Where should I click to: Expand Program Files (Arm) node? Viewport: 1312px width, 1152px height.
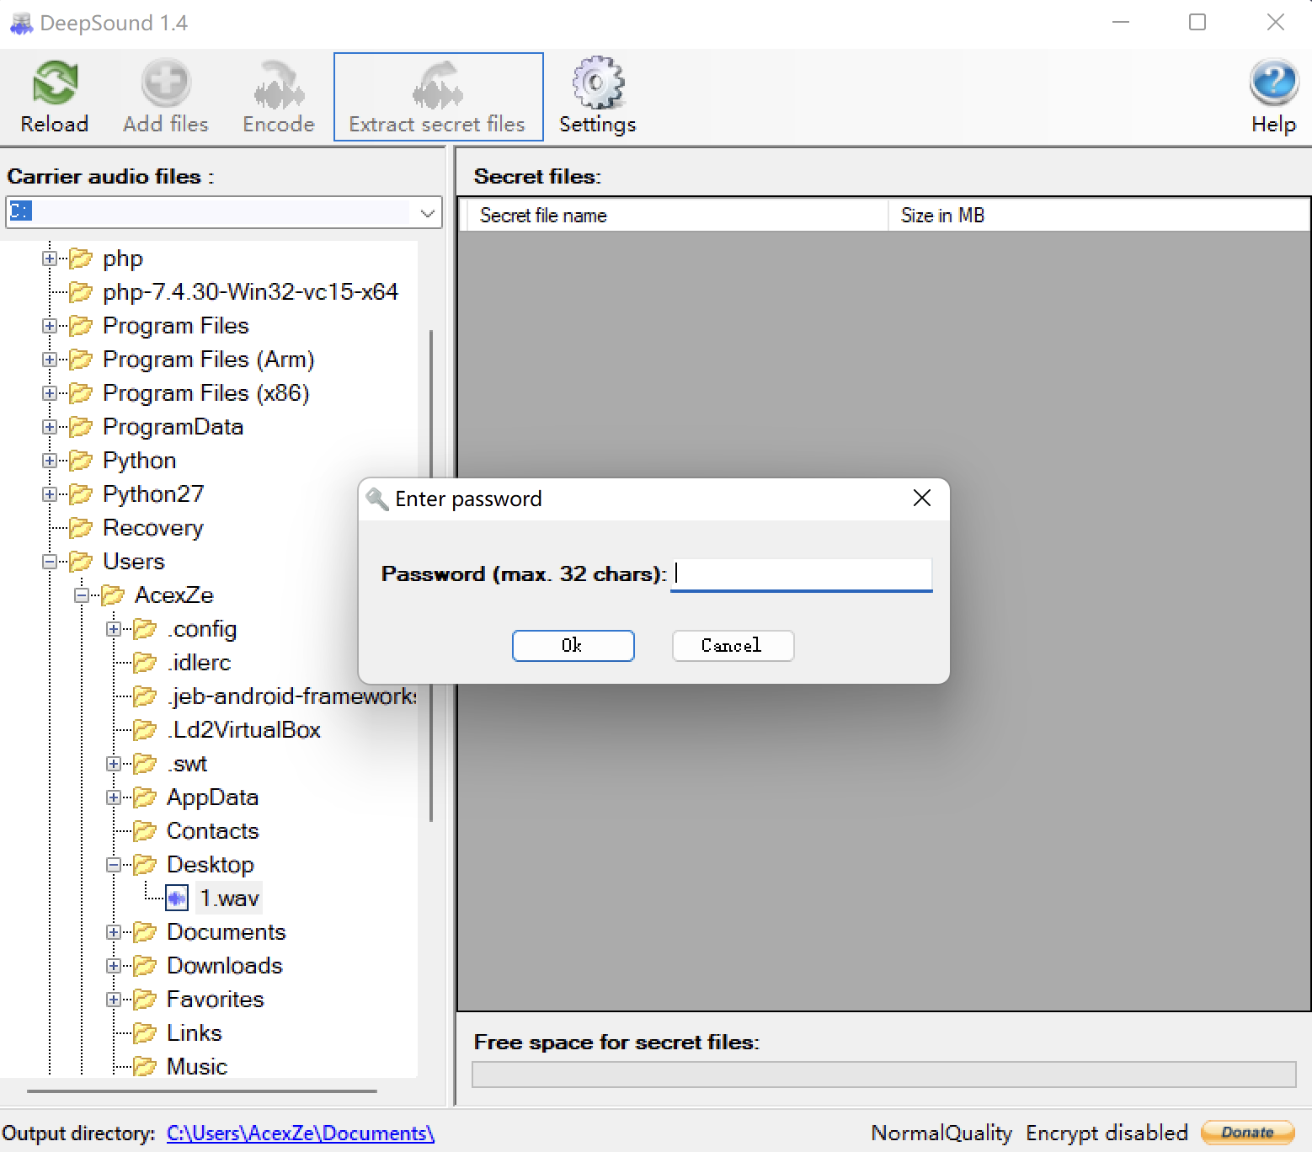click(50, 360)
